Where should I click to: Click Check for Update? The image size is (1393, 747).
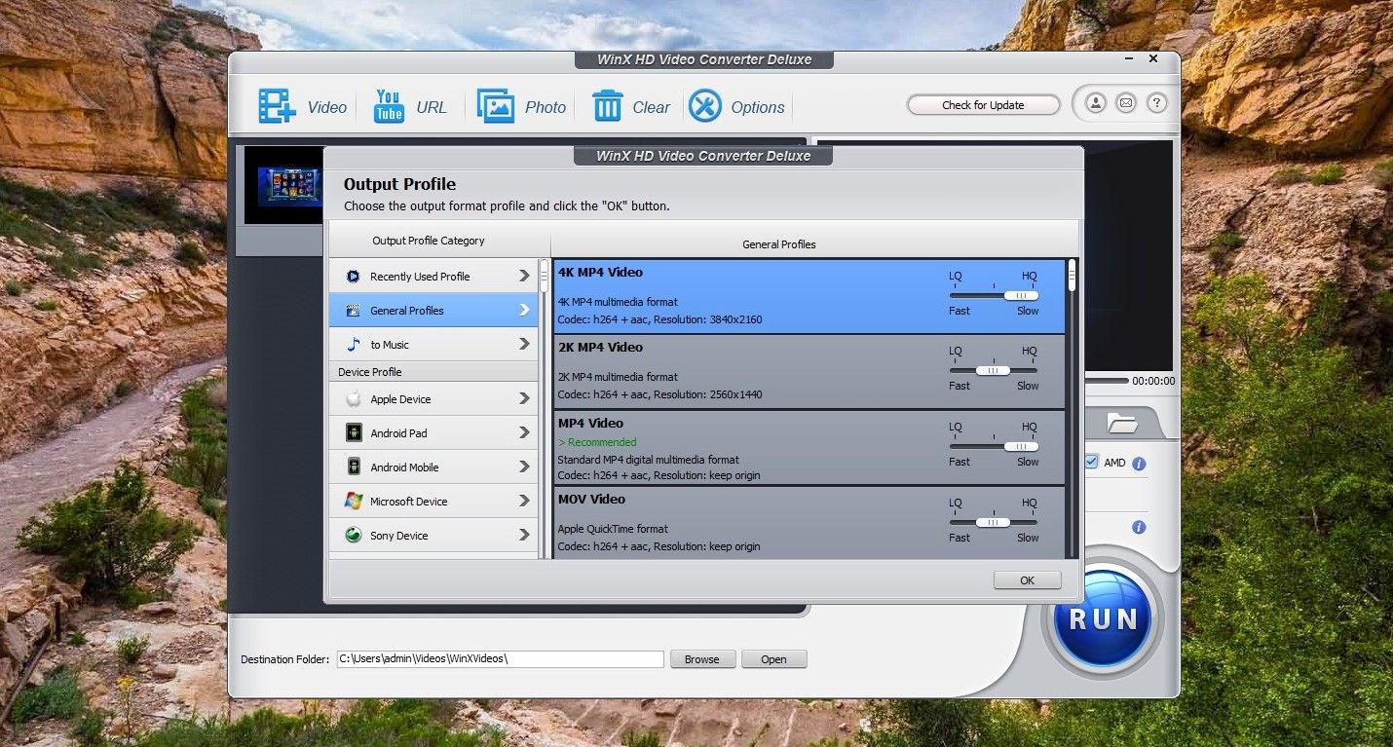coord(983,104)
